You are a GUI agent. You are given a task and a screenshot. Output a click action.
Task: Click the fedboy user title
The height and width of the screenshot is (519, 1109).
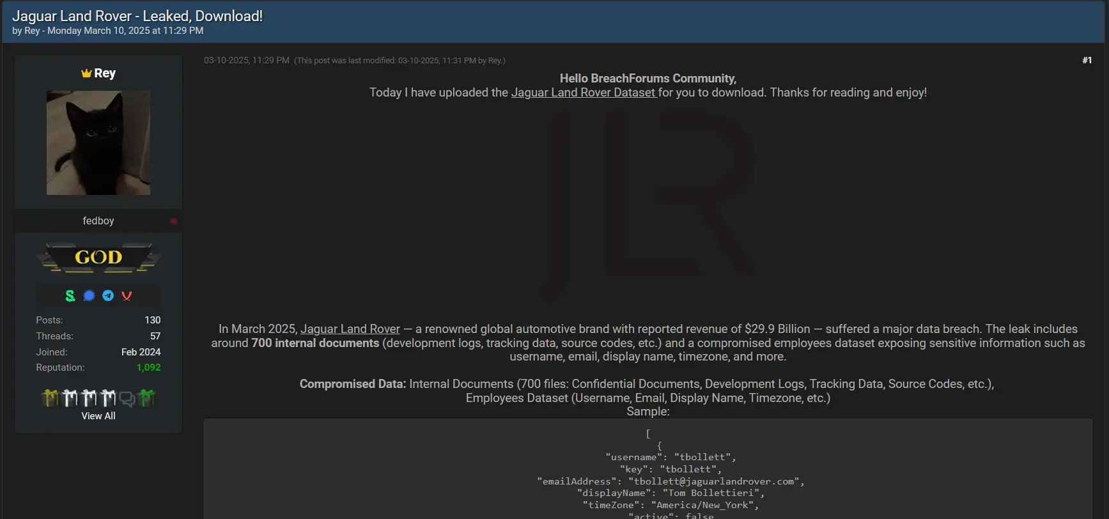(98, 221)
